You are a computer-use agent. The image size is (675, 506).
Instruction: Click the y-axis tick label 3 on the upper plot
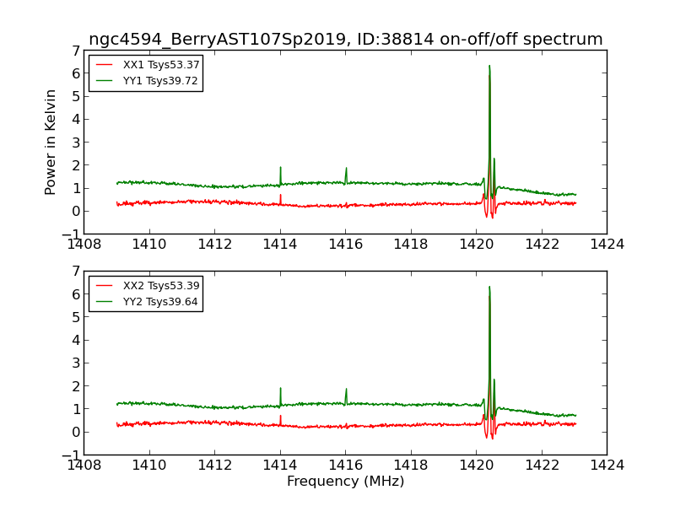click(76, 143)
